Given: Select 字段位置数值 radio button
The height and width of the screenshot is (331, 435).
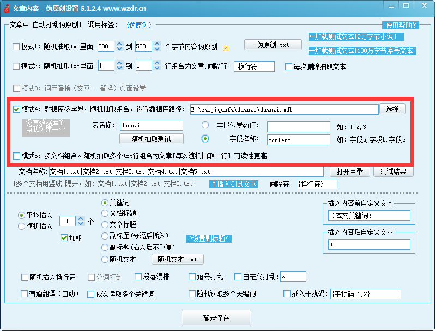Looking at the screenshot, I should click(x=206, y=125).
